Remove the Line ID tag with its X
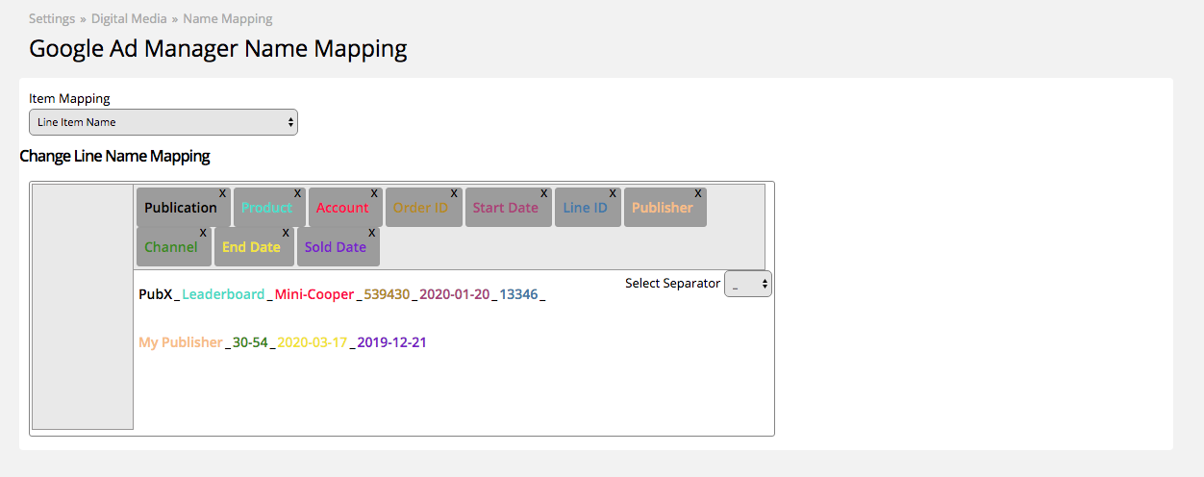Image resolution: width=1204 pixels, height=477 pixels. click(x=614, y=193)
